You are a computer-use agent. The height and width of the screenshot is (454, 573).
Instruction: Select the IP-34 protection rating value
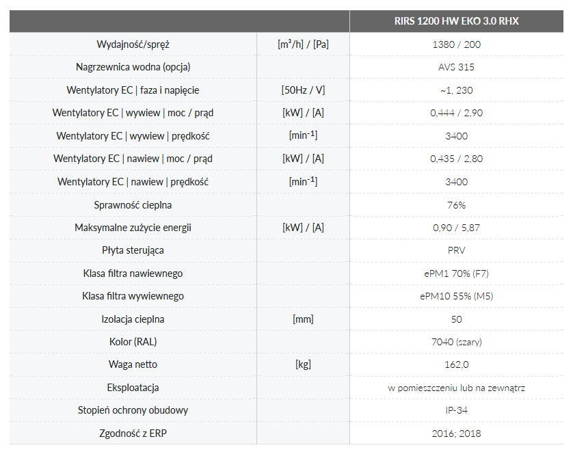pyautogui.click(x=456, y=411)
